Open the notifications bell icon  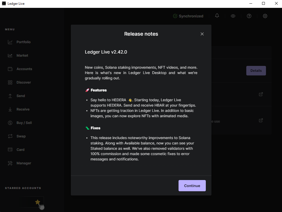217,16
